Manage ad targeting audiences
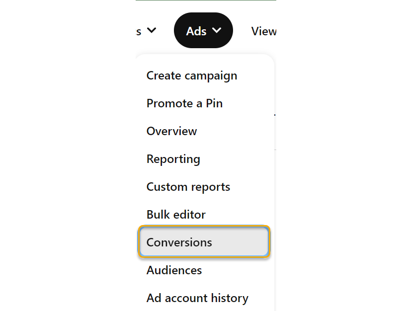Image resolution: width=401 pixels, height=311 pixels. (174, 270)
